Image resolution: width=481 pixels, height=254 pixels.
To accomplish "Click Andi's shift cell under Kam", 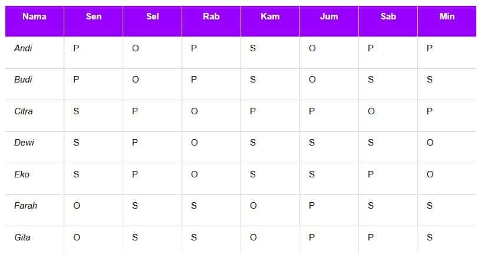I will (x=253, y=48).
